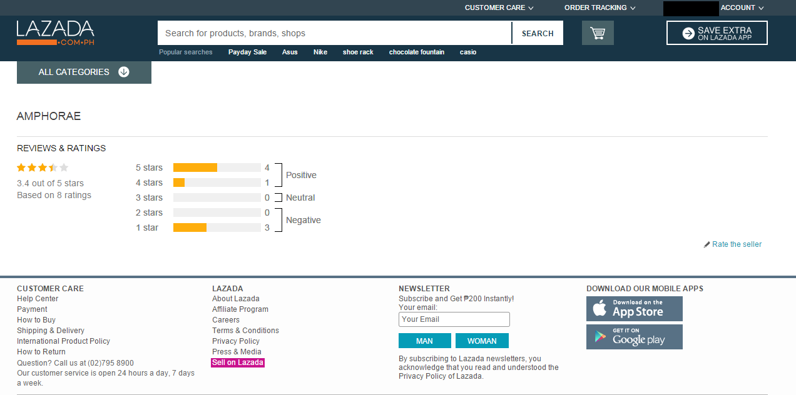Choose casio popular search
The height and width of the screenshot is (395, 796).
coord(468,52)
